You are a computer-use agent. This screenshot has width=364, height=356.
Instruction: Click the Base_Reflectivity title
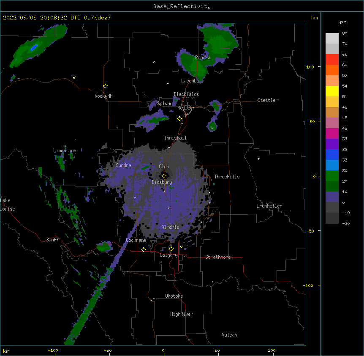(182, 6)
